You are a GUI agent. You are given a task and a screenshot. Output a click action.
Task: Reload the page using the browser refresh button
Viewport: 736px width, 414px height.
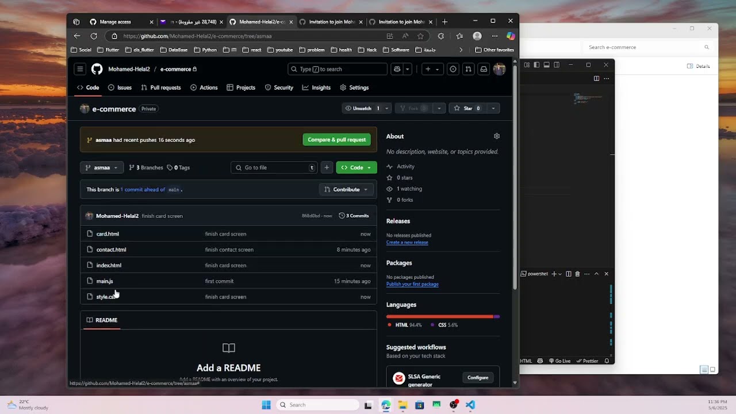(94, 36)
